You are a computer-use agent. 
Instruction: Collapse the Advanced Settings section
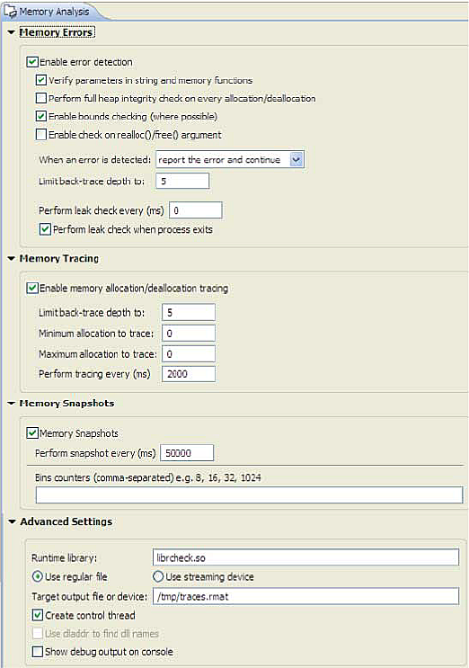12,521
